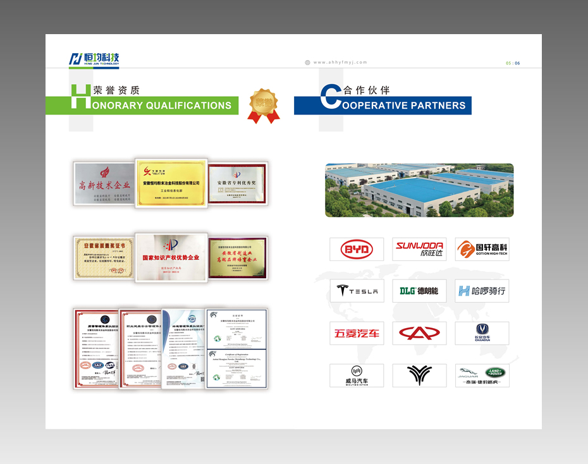
Task: Click the Cooperative Partners blue banner
Action: 383,106
